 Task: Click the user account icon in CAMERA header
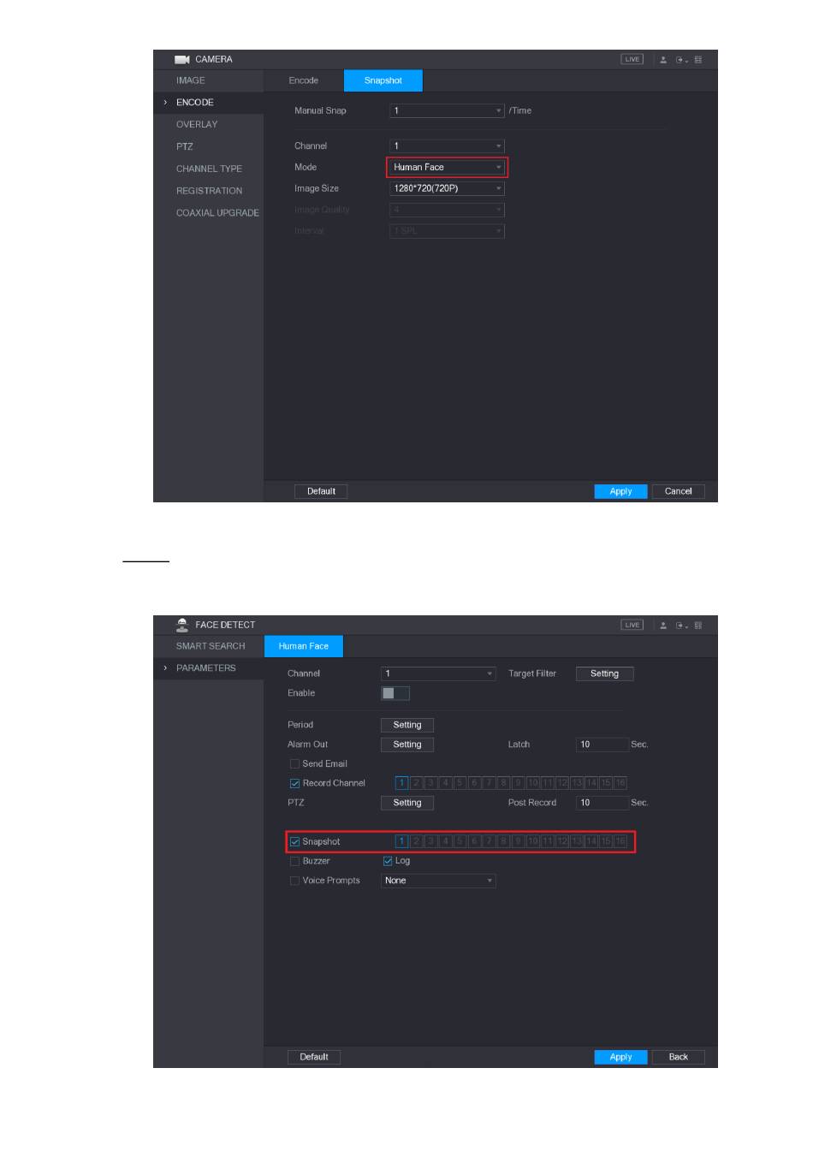point(663,60)
